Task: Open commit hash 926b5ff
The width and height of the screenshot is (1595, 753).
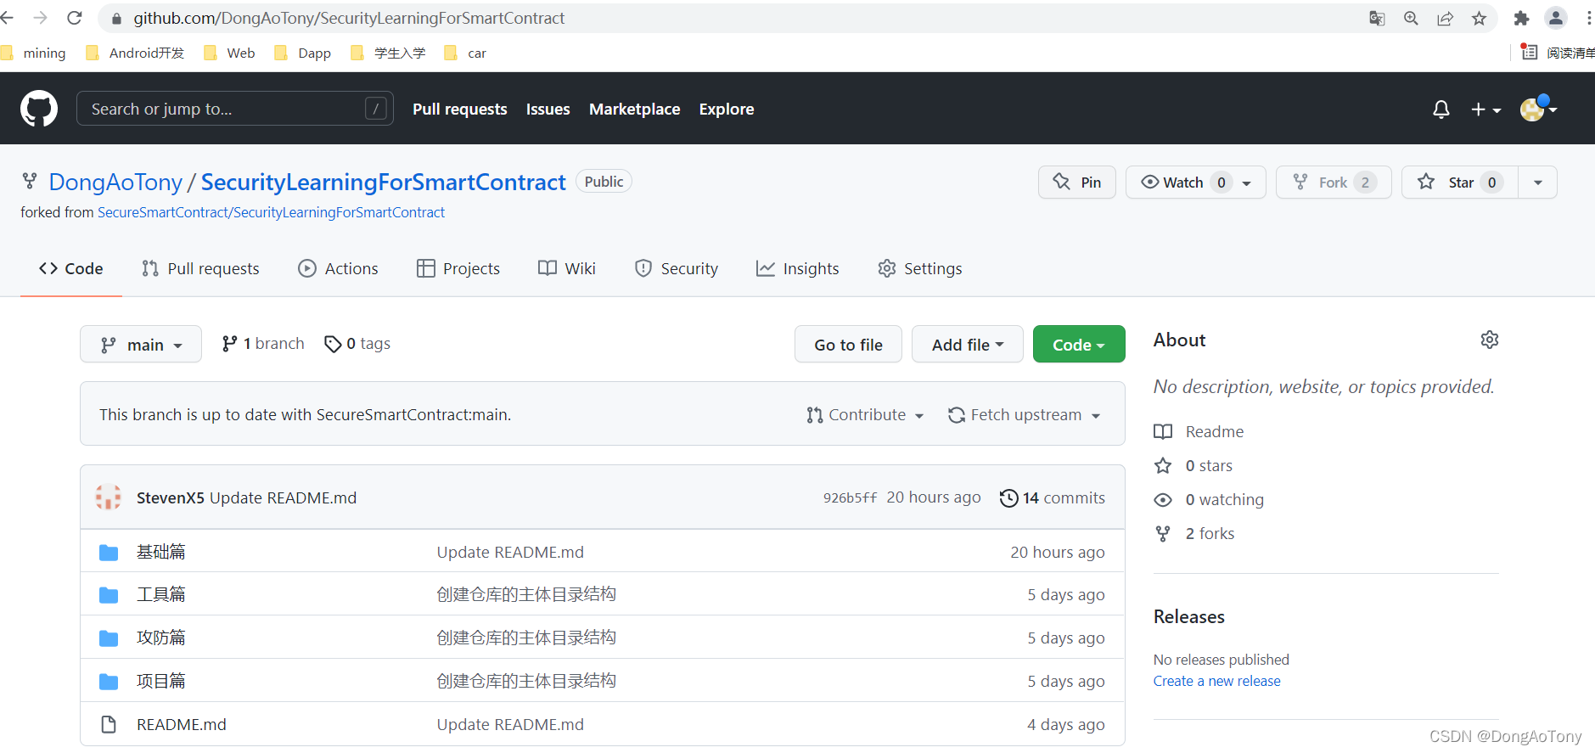Action: pos(850,498)
